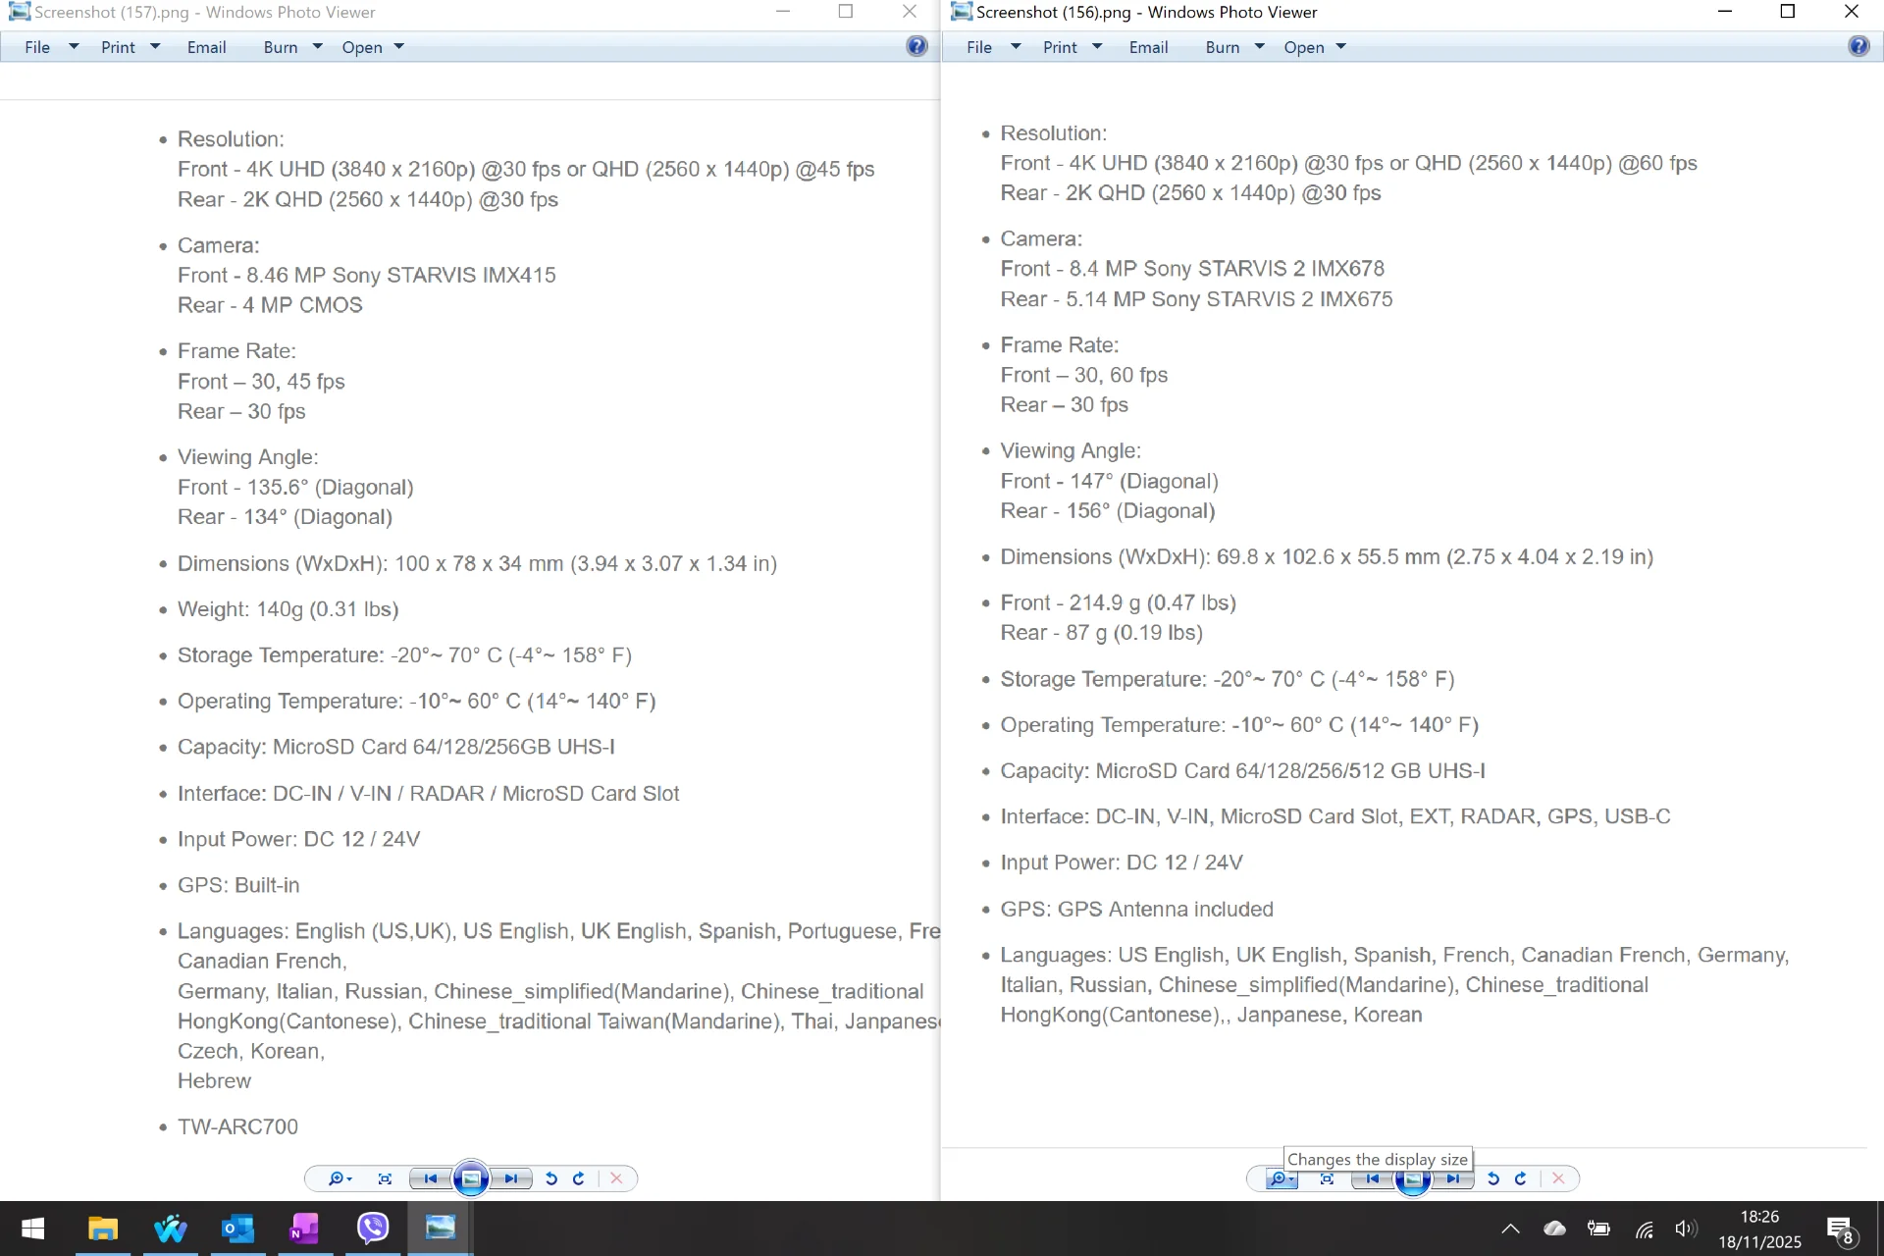Open the blue W app on the taskbar
This screenshot has width=1884, height=1256.
click(170, 1229)
